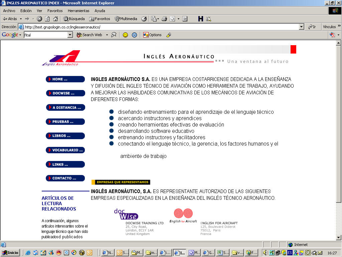The width and height of the screenshot is (342, 257).
Task: Click the ARTÍCULOS DE LECTURA RELACIONADOS heading
Action: pos(59,203)
